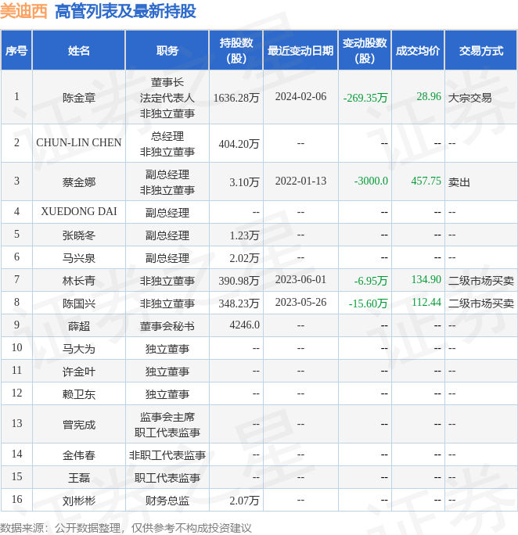This screenshot has width=518, height=535.
Task: Click the data source note 数据来源
Action: 125,528
